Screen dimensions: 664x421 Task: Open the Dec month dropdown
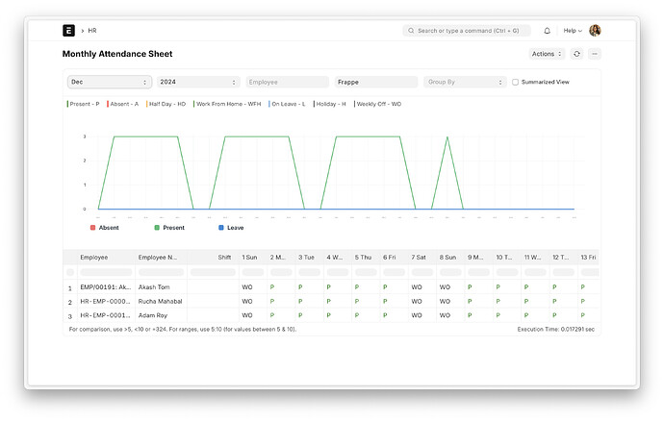click(110, 82)
